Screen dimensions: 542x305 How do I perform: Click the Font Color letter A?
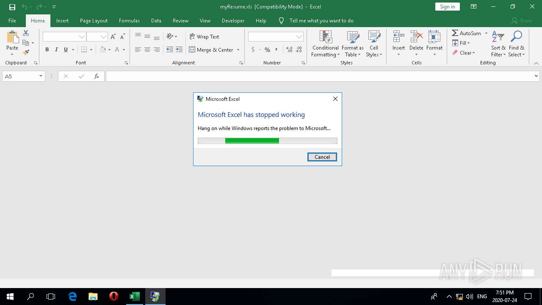click(x=117, y=50)
